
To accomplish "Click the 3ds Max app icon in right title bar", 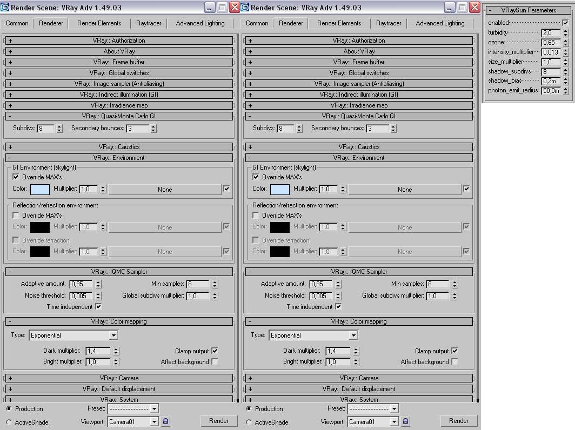I will click(x=245, y=7).
